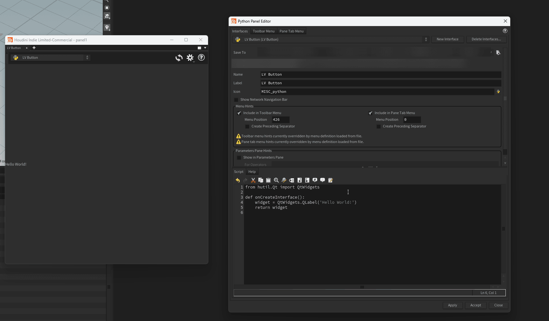Open script in external editor notepad icon
Image resolution: width=549 pixels, height=321 pixels.
[330, 180]
